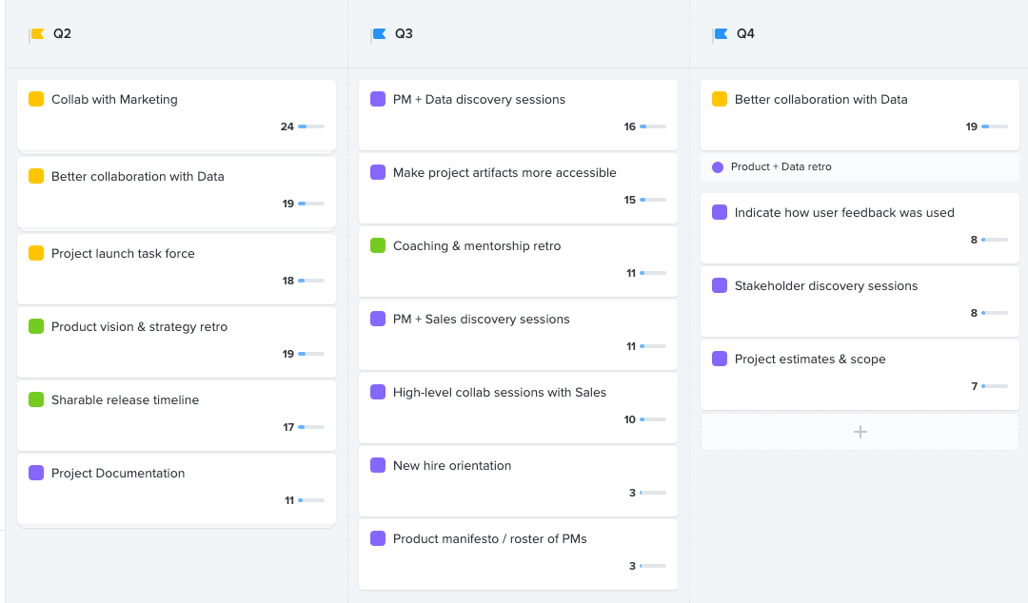Open the Collab with Marketing card title
The image size is (1028, 603).
(115, 100)
